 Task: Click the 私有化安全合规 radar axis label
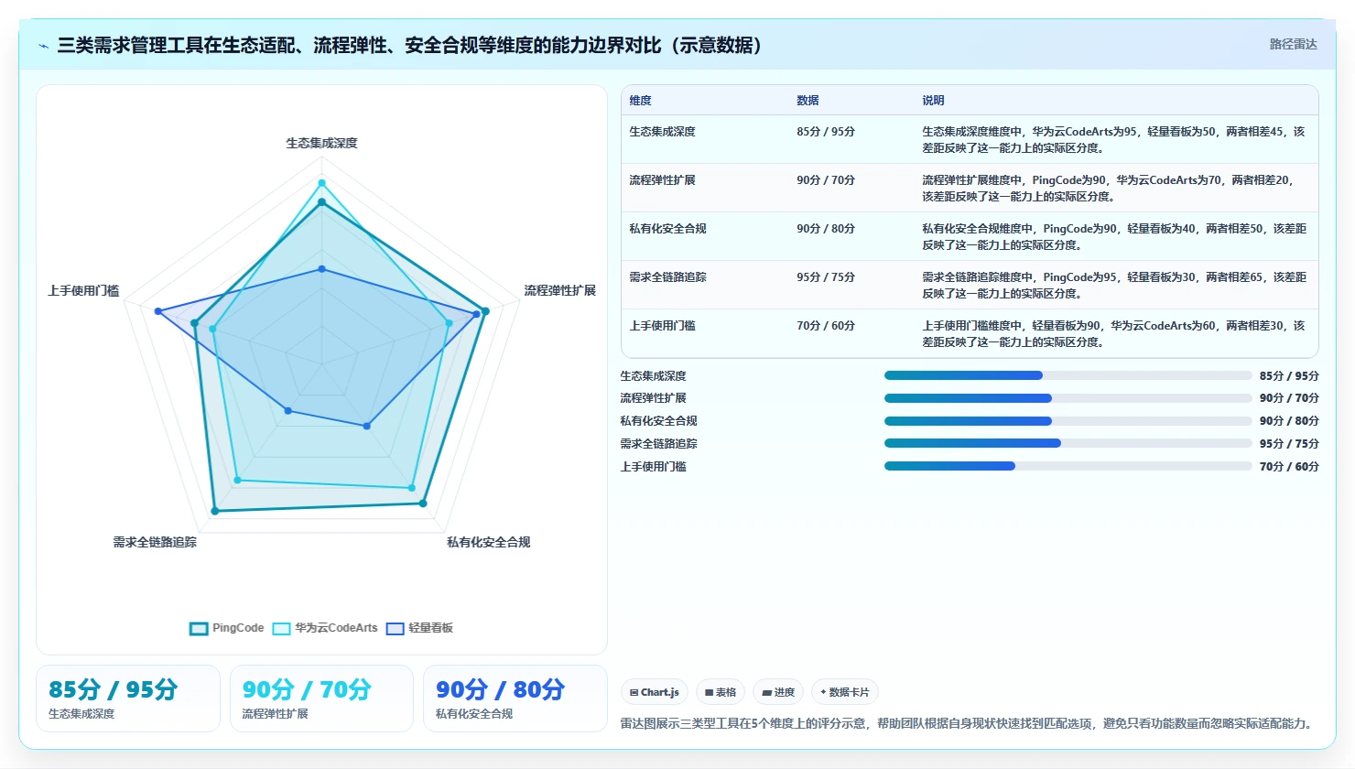(x=488, y=542)
